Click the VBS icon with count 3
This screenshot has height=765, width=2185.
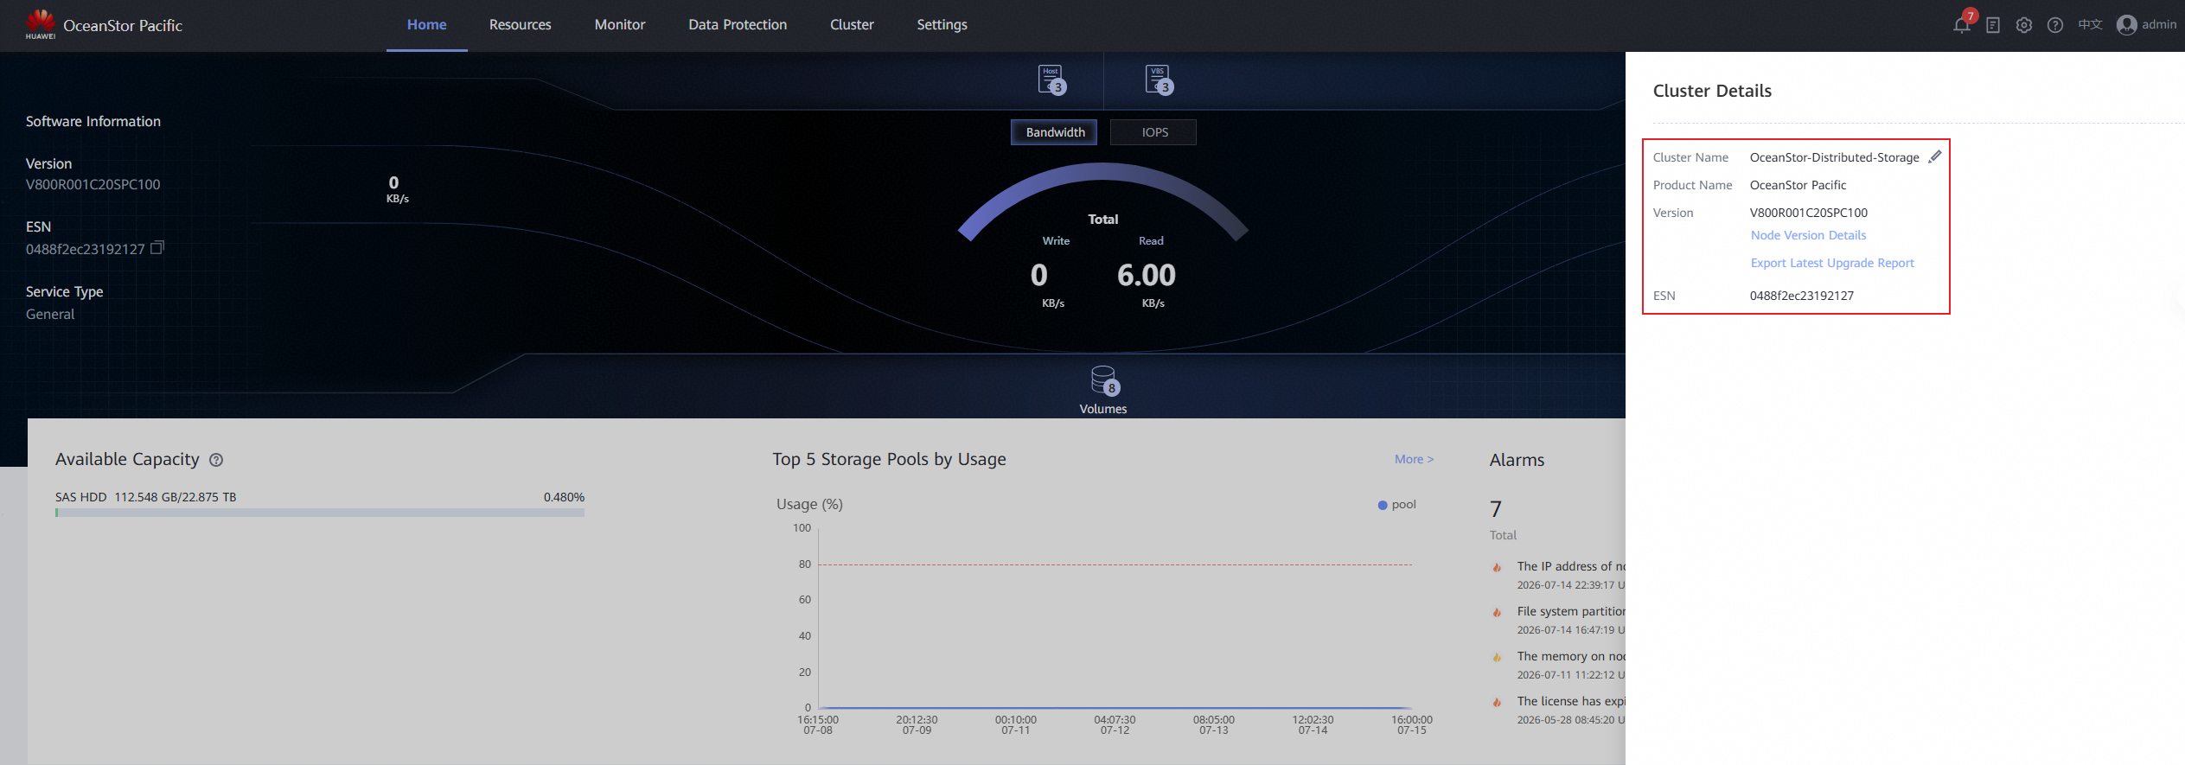click(x=1159, y=80)
